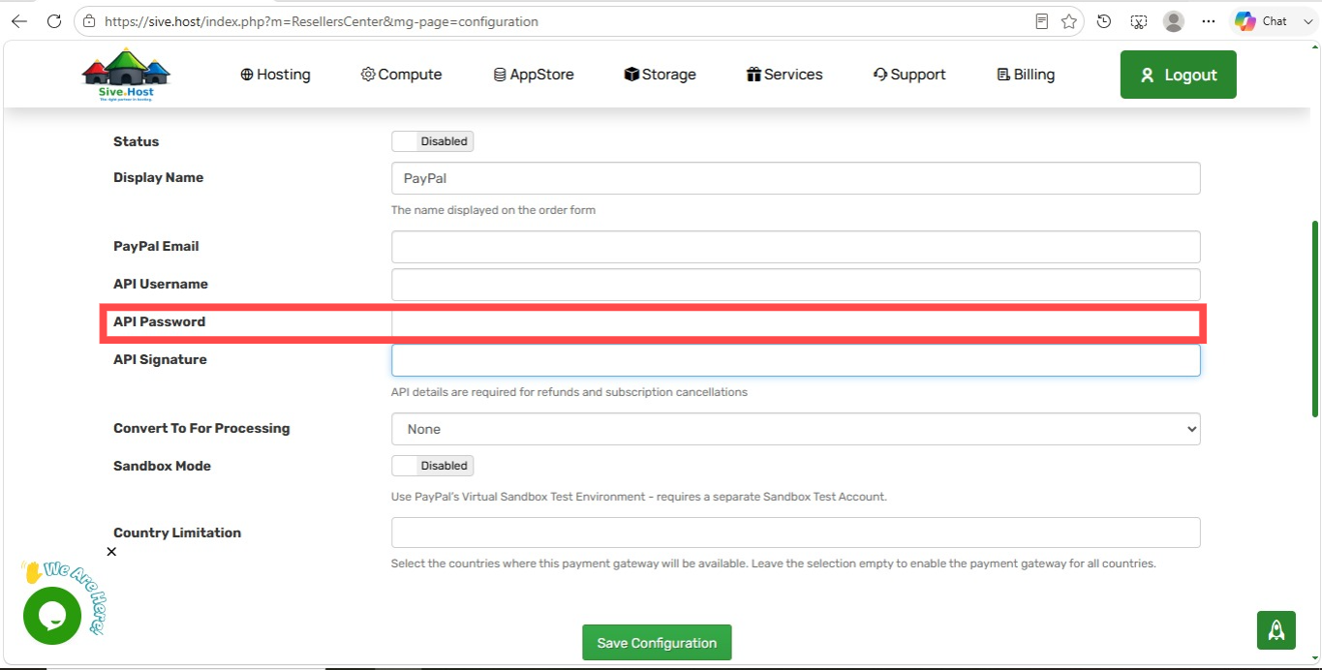Open Convert To For Processing dropdown
This screenshot has height=670, width=1322.
795,429
